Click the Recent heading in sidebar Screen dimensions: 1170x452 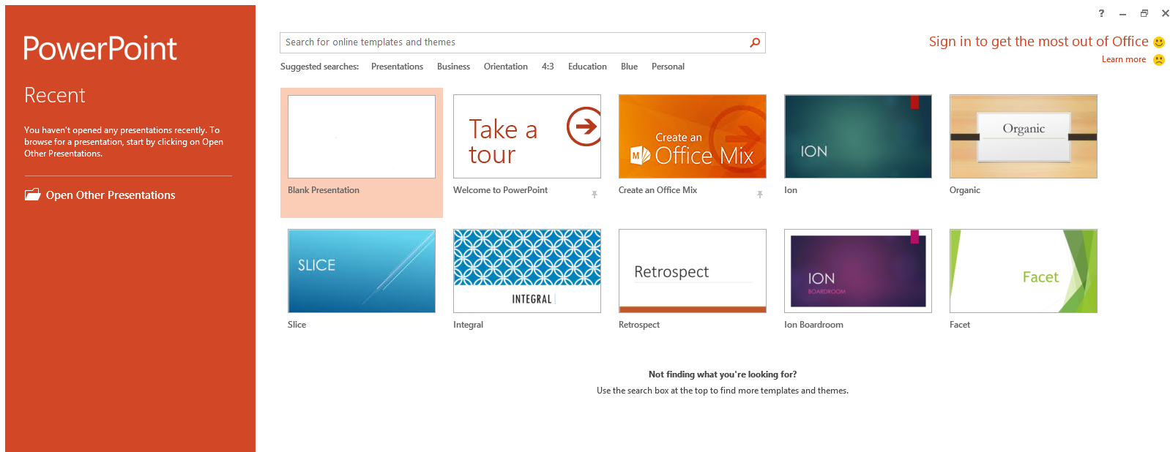(x=55, y=95)
